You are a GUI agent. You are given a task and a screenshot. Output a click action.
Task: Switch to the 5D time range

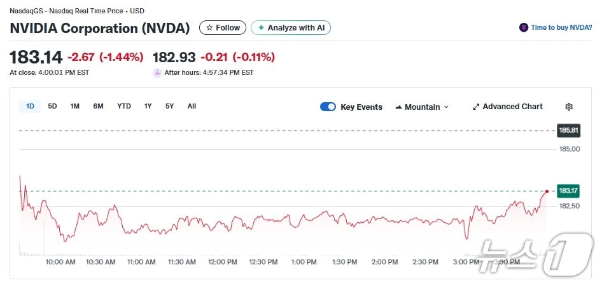tap(52, 106)
